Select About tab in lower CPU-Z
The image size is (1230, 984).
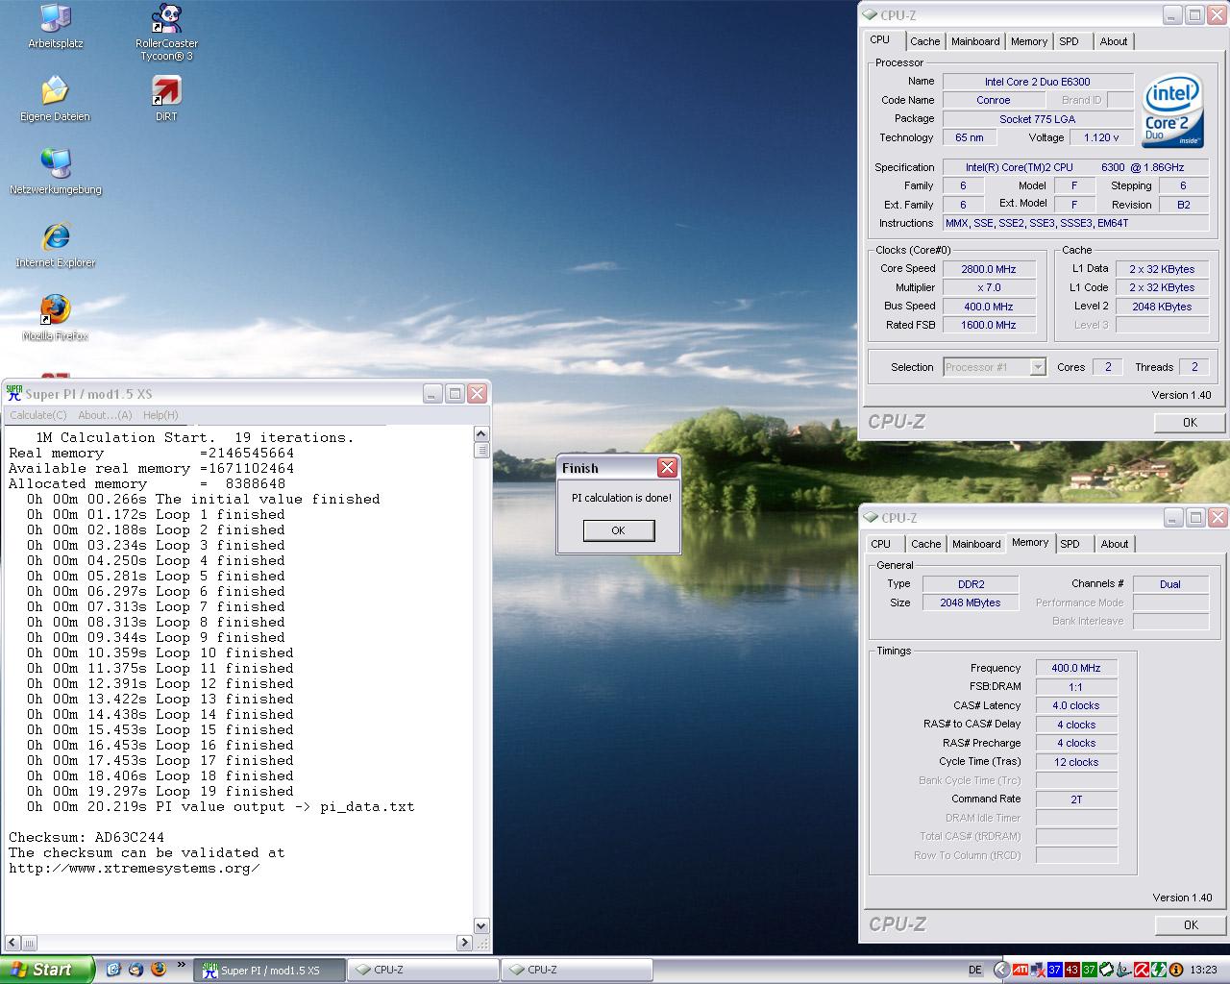1115,544
